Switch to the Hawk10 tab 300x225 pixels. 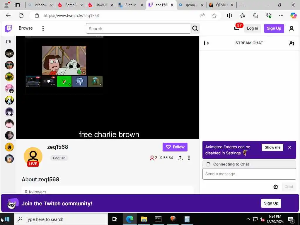[x=101, y=5]
